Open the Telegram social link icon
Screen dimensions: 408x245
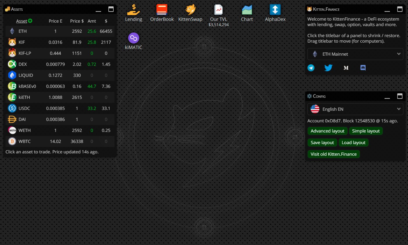point(311,68)
